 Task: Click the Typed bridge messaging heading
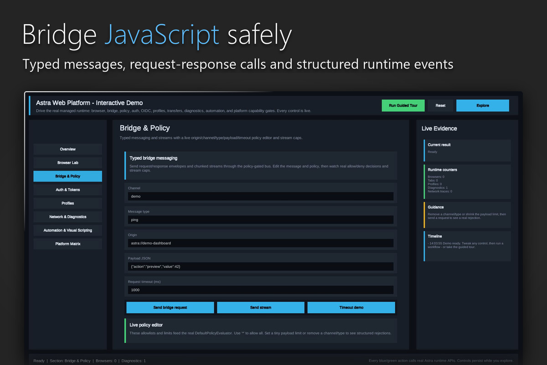click(154, 158)
